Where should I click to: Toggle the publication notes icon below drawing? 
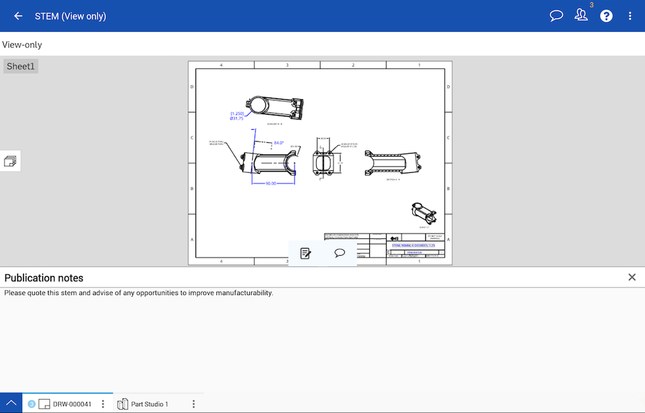pyautogui.click(x=306, y=253)
